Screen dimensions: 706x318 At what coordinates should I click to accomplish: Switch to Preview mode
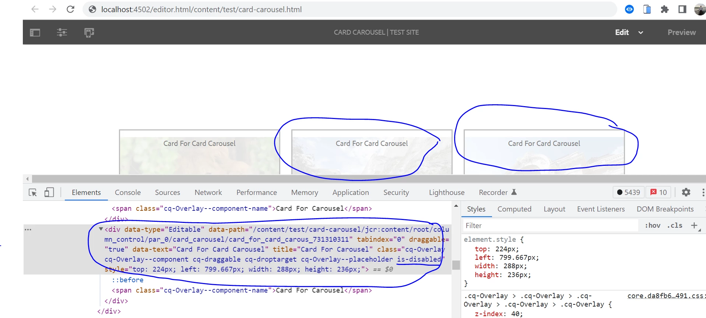682,32
